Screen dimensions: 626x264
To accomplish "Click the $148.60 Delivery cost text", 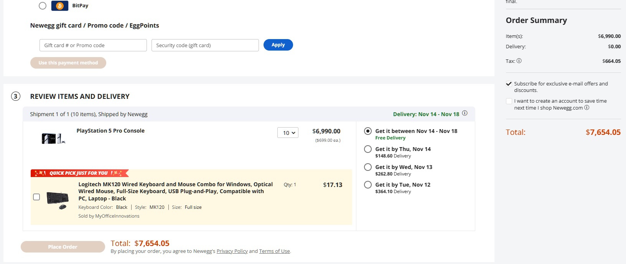I will point(393,156).
